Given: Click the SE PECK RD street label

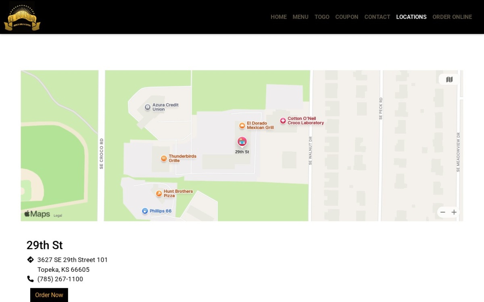Looking at the screenshot, I should click(380, 108).
